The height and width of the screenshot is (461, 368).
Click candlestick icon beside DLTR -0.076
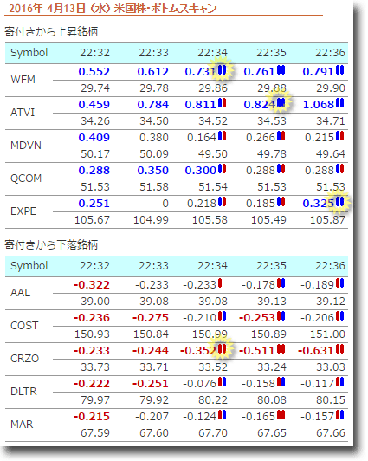[x=222, y=382]
